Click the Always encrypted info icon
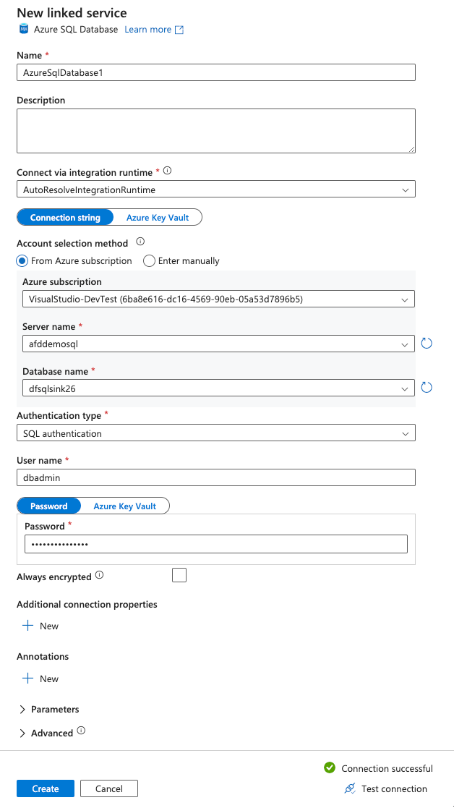Image resolution: width=454 pixels, height=808 pixels. pos(99,576)
